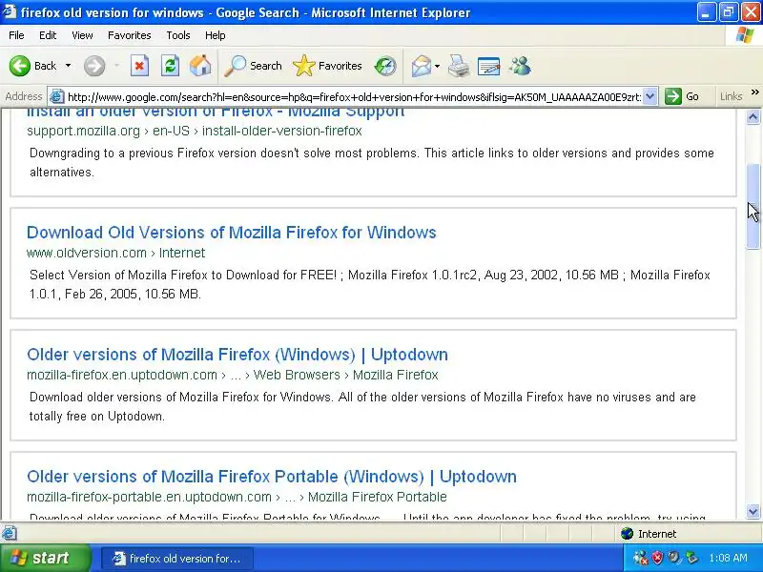Click the vertical scrollbar thumb
Screen dimensions: 763x572
point(753,207)
